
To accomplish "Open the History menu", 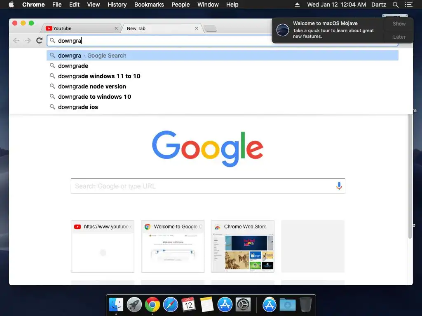I will [x=117, y=5].
